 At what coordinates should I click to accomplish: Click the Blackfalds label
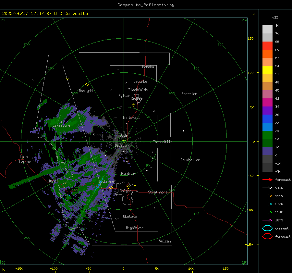point(138,90)
